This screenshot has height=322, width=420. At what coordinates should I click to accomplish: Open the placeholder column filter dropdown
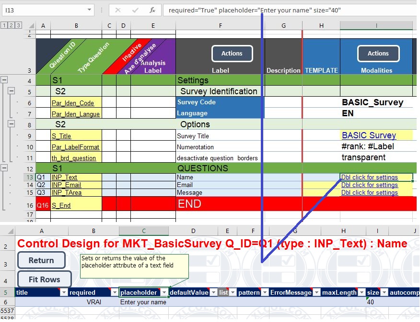click(164, 292)
